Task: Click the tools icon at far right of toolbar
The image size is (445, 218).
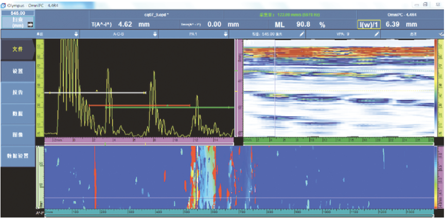Action: click(x=440, y=34)
